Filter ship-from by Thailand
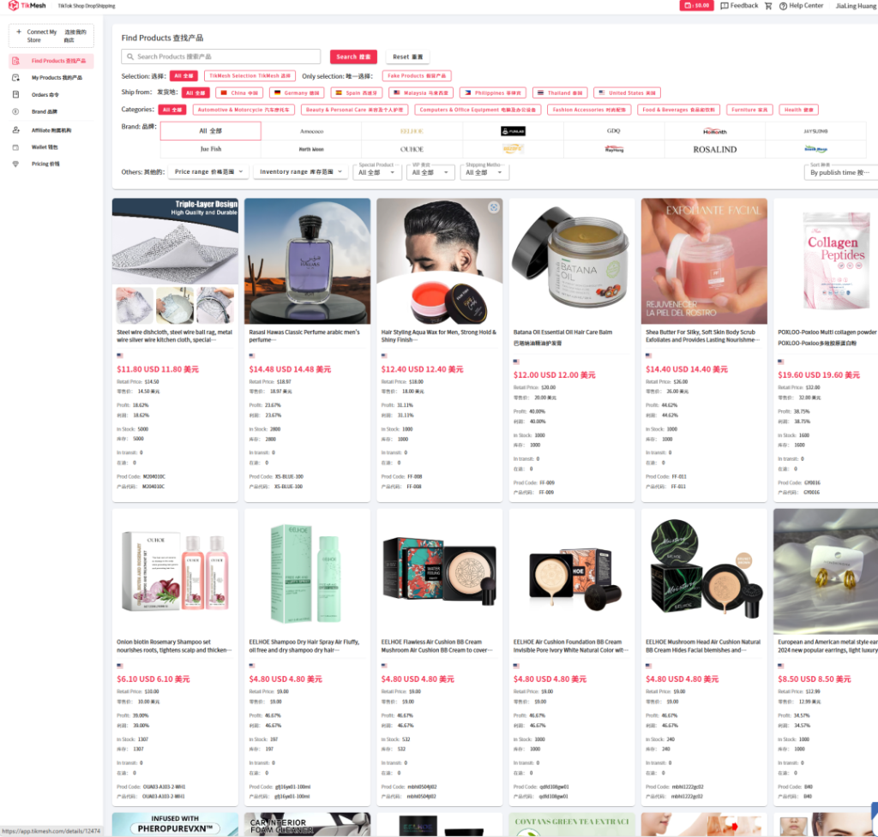The width and height of the screenshot is (878, 837). tap(560, 93)
